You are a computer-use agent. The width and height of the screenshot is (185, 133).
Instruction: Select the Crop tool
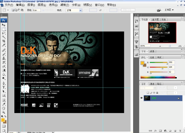pyautogui.click(x=4, y=41)
